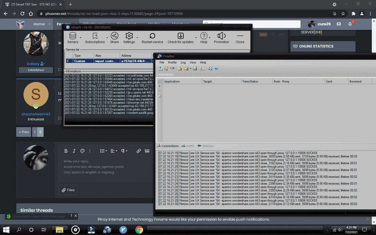Click the Files attach button
The image size is (376, 235).
pos(68,190)
